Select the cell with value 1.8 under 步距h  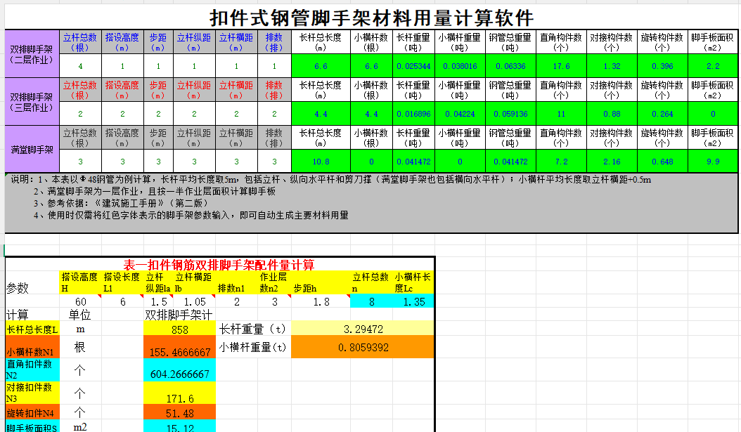coord(321,301)
